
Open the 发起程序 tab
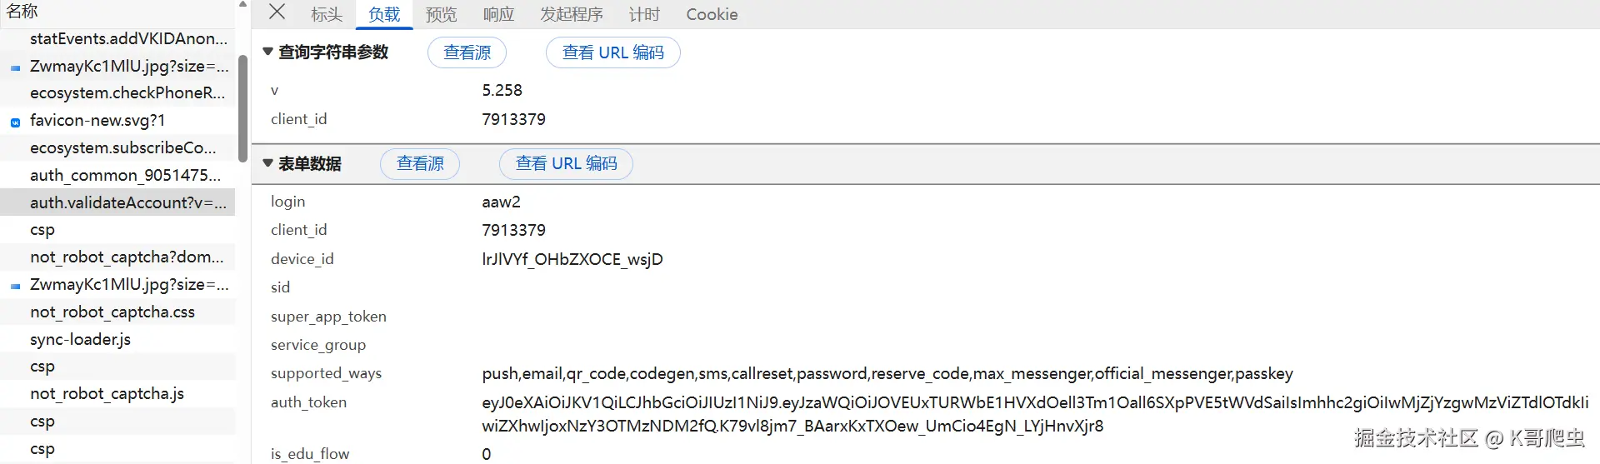click(x=571, y=14)
